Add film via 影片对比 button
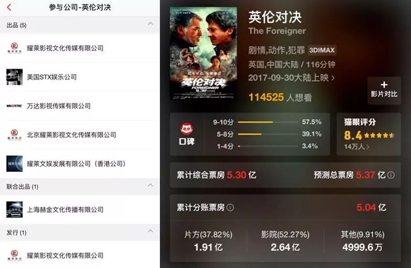This screenshot has height=268, width=411. click(384, 90)
